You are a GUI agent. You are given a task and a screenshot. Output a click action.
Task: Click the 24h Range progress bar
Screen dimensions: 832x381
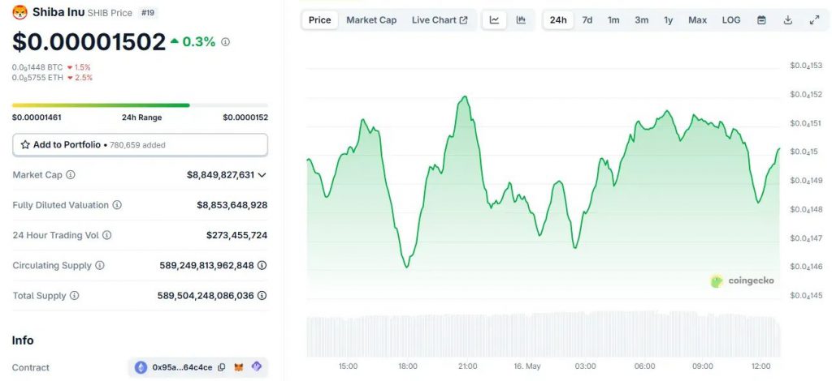140,105
